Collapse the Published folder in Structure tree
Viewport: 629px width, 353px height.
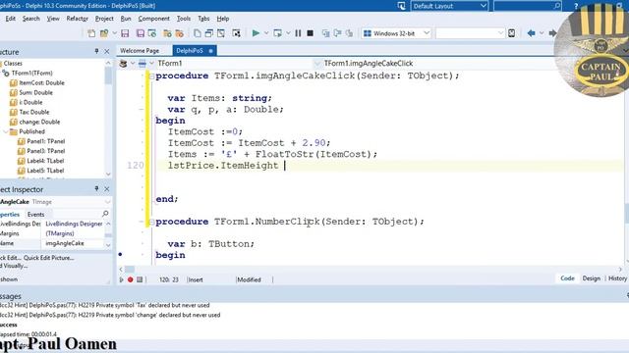pyautogui.click(x=5, y=131)
